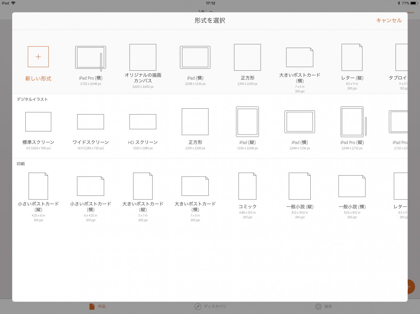Tap the battery indicator in status bar
The height and width of the screenshot is (314, 420).
coord(414,3)
